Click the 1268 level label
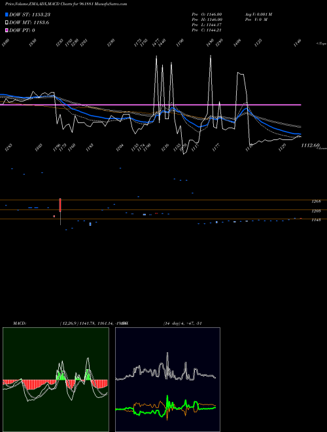Image resolution: width=327 pixels, height=432 pixels. (316, 202)
